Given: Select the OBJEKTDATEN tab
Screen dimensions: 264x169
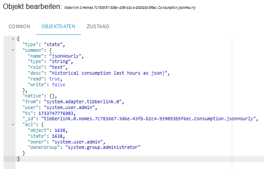Looking at the screenshot, I should tap(58, 26).
